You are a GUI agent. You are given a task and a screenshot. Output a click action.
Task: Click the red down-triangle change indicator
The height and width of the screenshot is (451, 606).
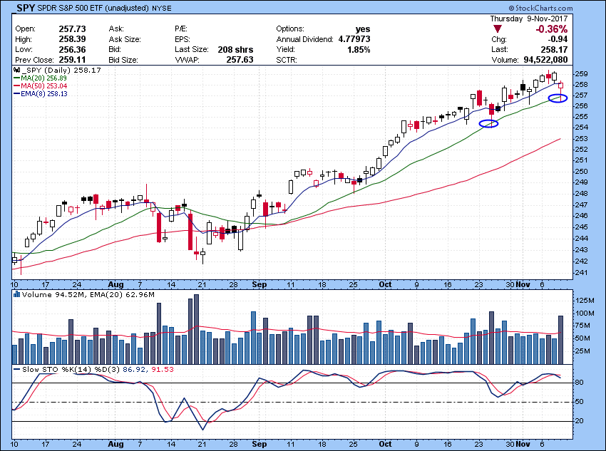498,29
